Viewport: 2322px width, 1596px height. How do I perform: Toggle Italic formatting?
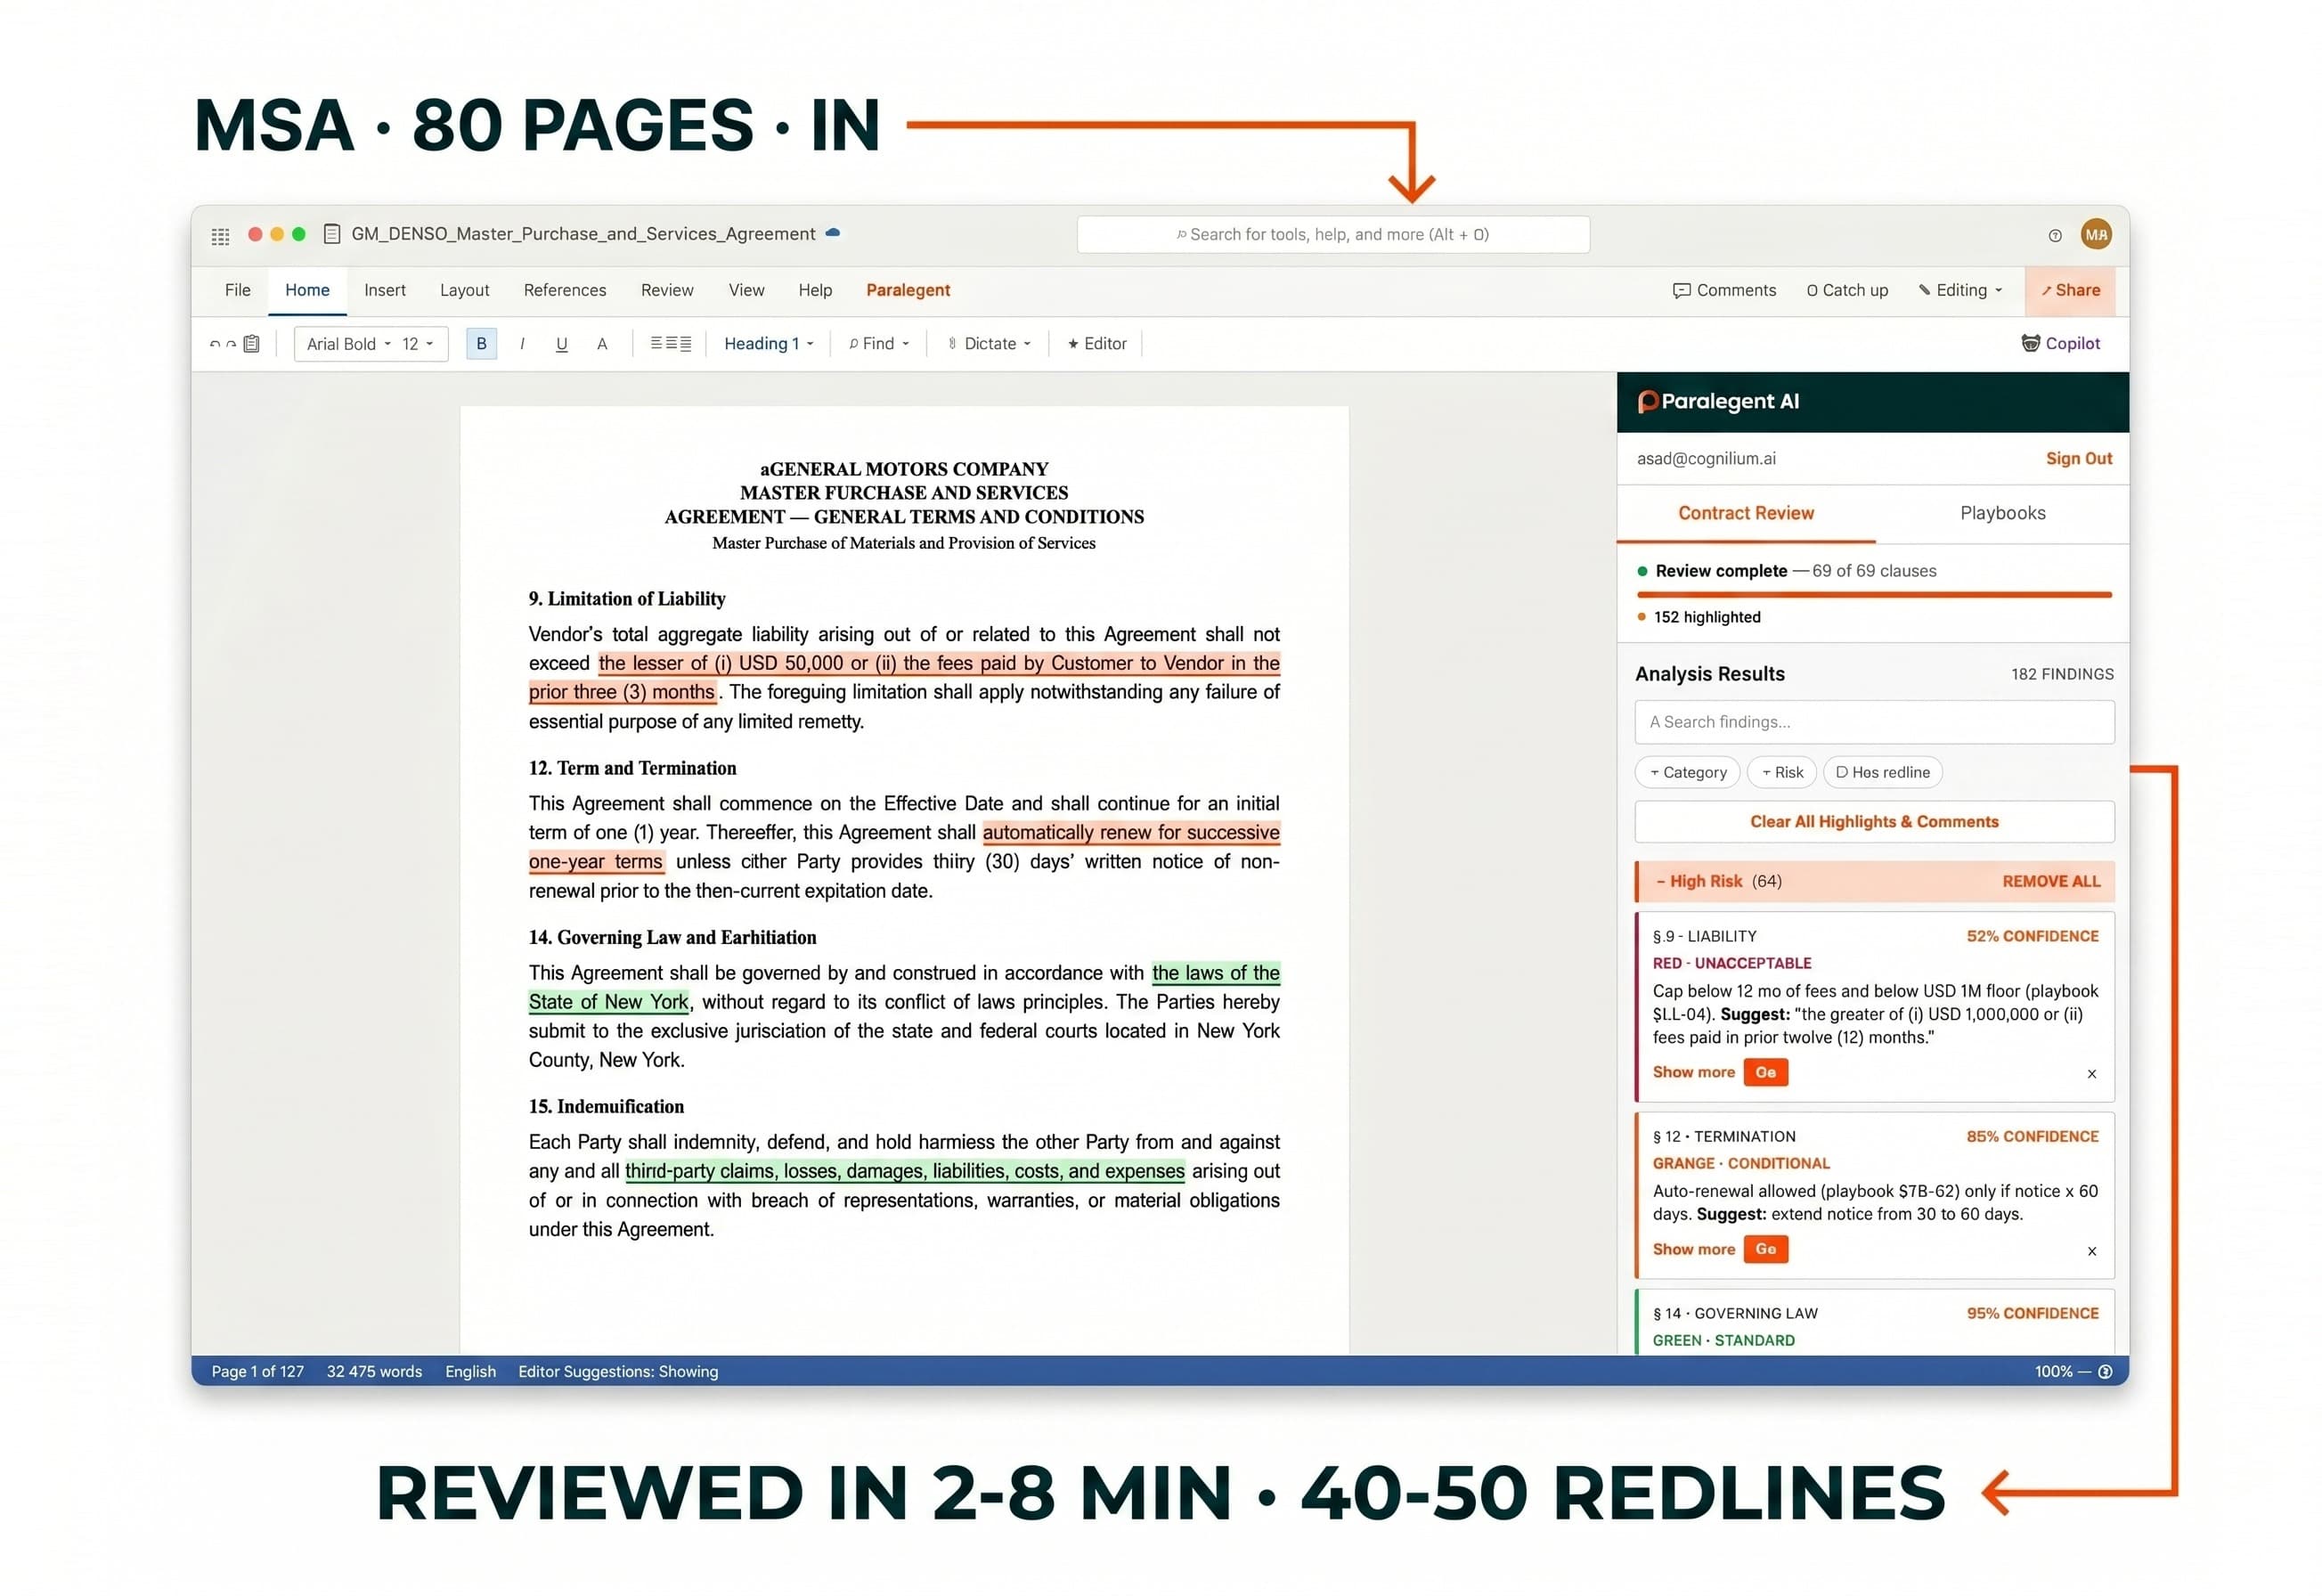coord(522,344)
